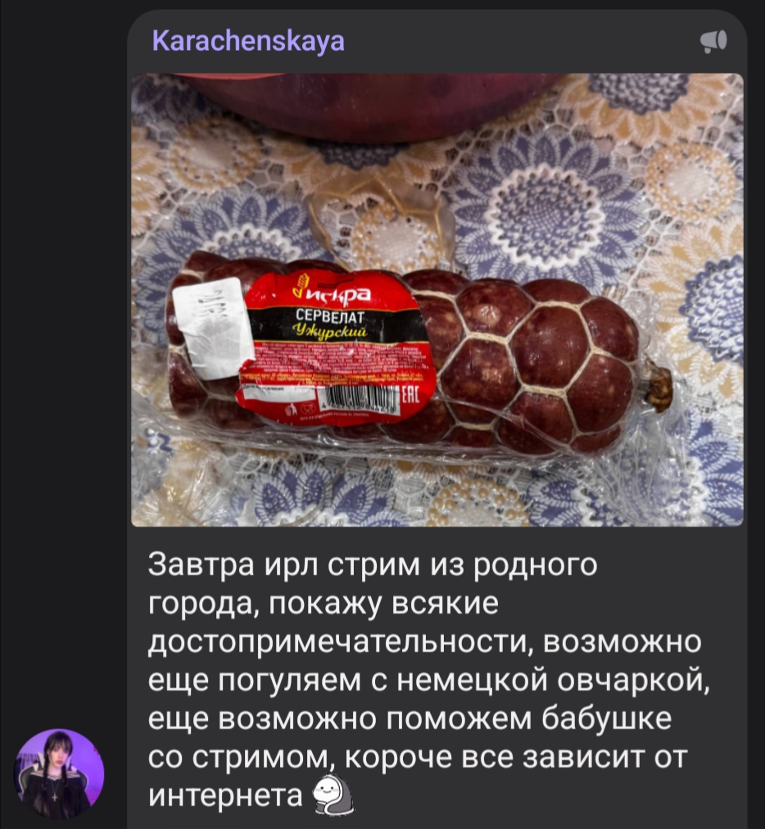Click the word 'достопримечательности' in the message
Screen dimensions: 765x829
(x=337, y=642)
